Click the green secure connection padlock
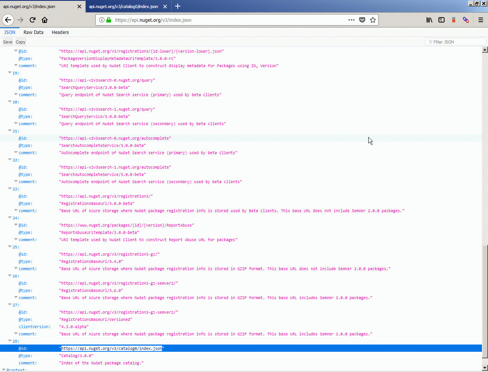 [x=109, y=20]
